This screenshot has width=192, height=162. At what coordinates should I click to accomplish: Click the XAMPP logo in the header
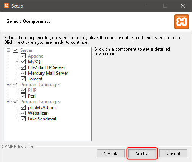point(182,22)
